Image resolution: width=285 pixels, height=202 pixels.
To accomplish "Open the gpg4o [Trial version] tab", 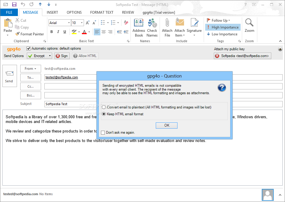I will [x=159, y=12].
